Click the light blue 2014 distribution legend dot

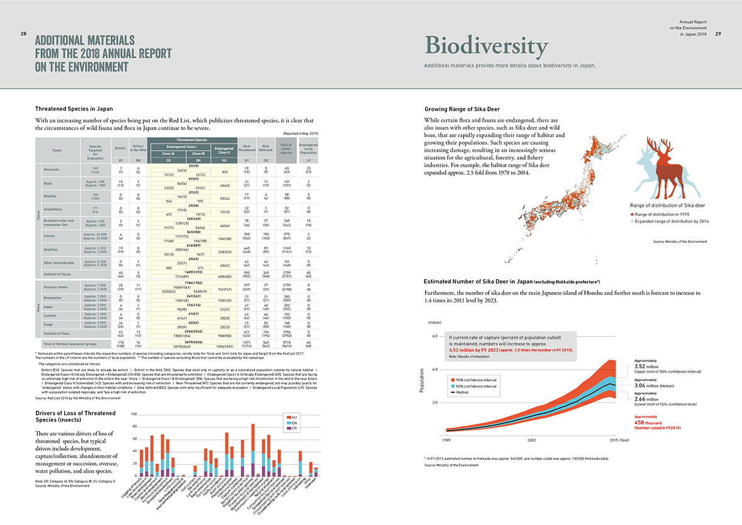pos(632,222)
